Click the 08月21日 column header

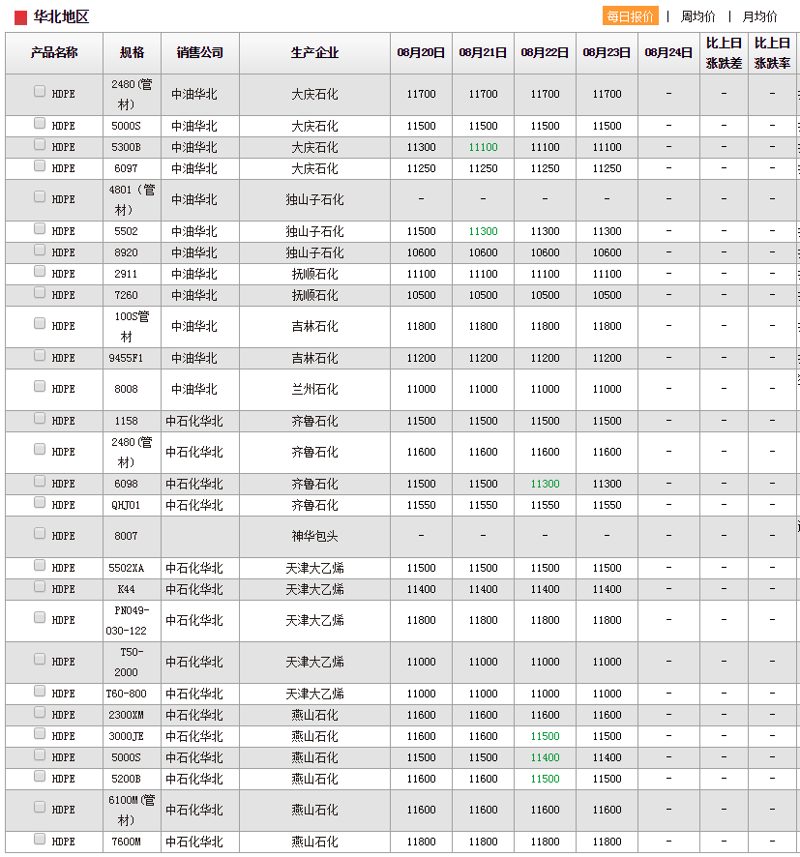[x=483, y=52]
